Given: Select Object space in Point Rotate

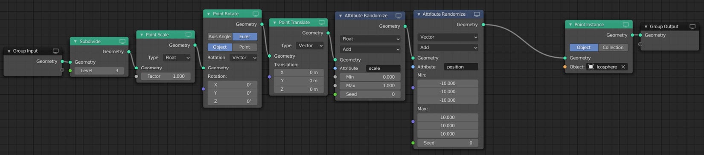Looking at the screenshot, I should click(220, 47).
